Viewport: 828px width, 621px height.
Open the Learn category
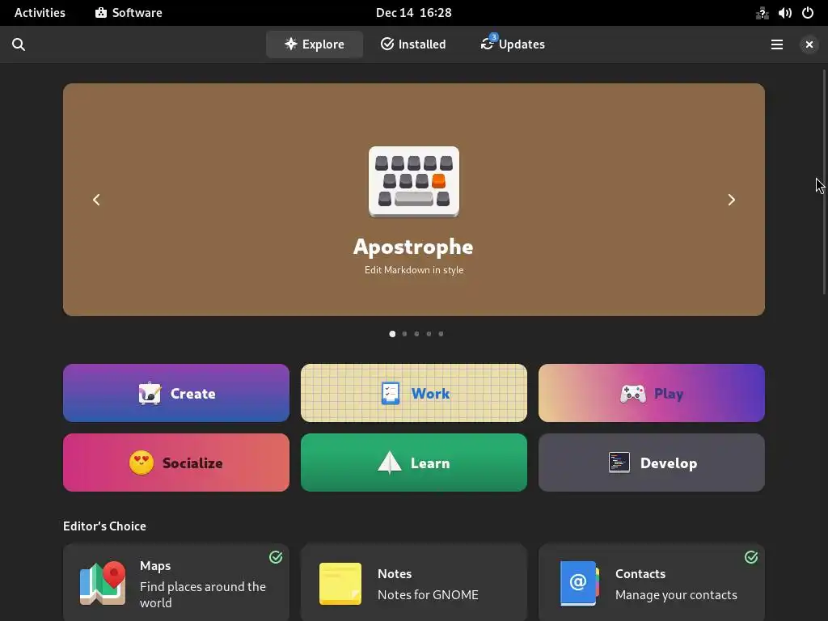pos(414,463)
